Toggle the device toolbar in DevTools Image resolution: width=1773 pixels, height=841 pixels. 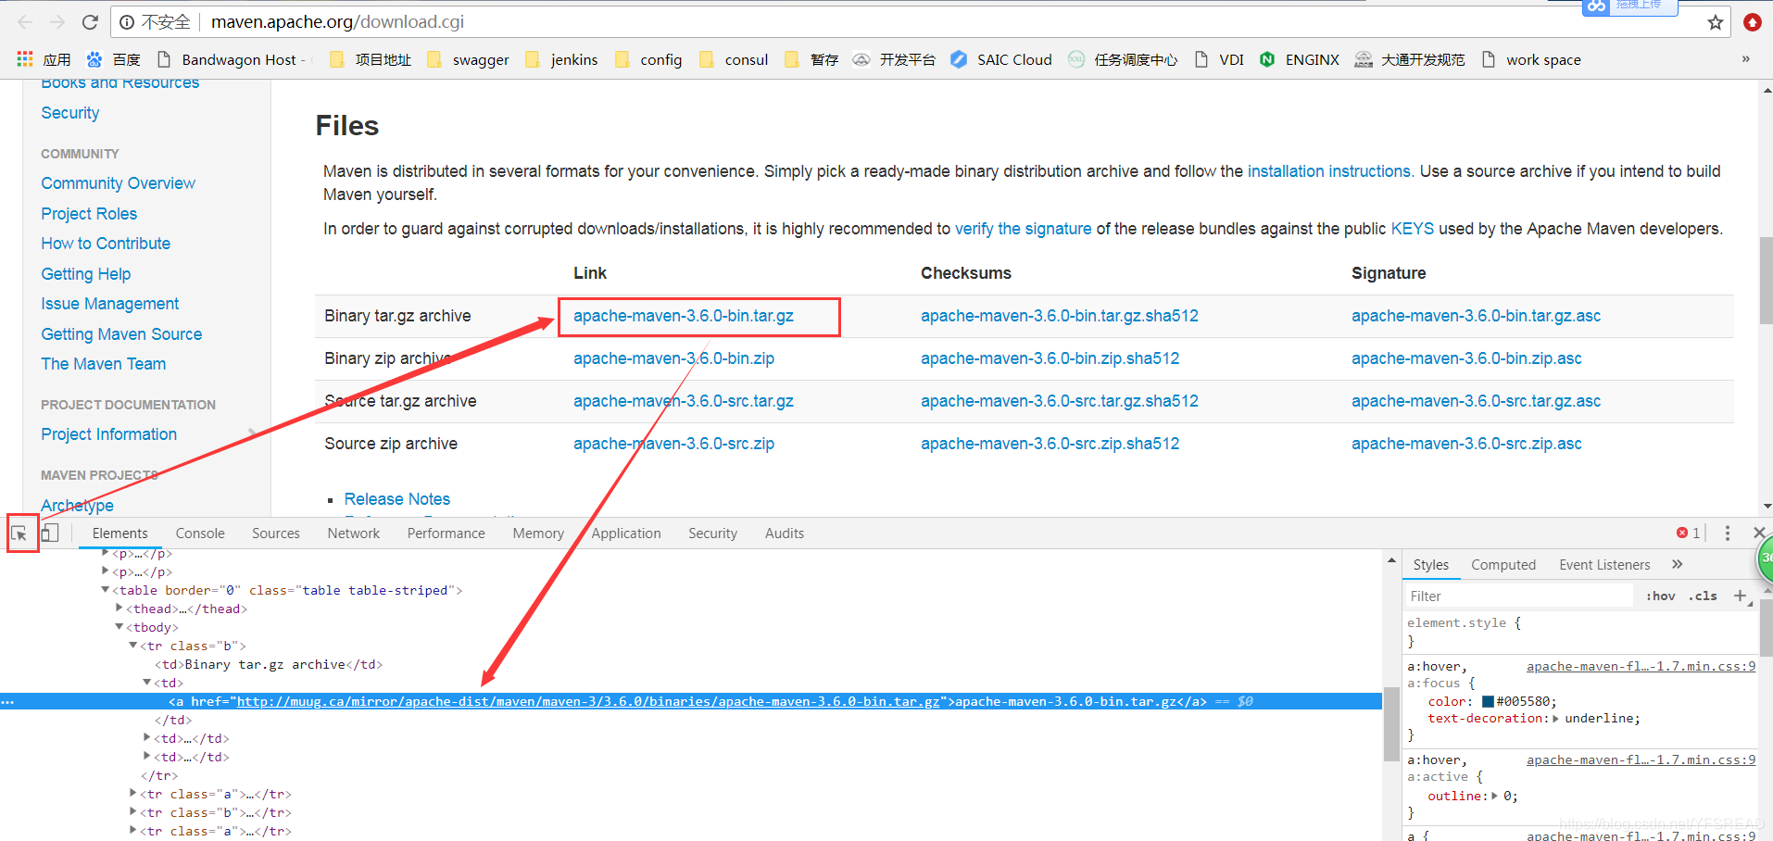51,533
